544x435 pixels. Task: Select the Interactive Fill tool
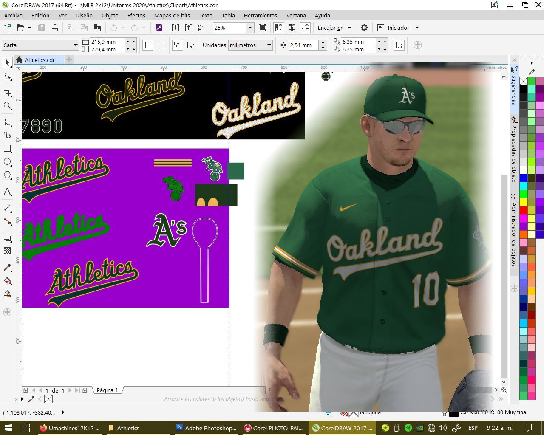7,280
